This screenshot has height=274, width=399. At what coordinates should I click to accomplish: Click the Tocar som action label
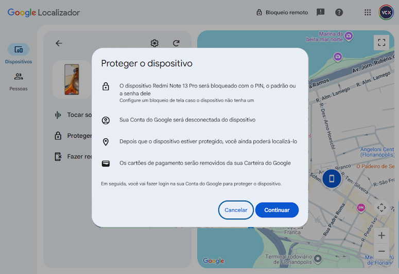click(79, 115)
